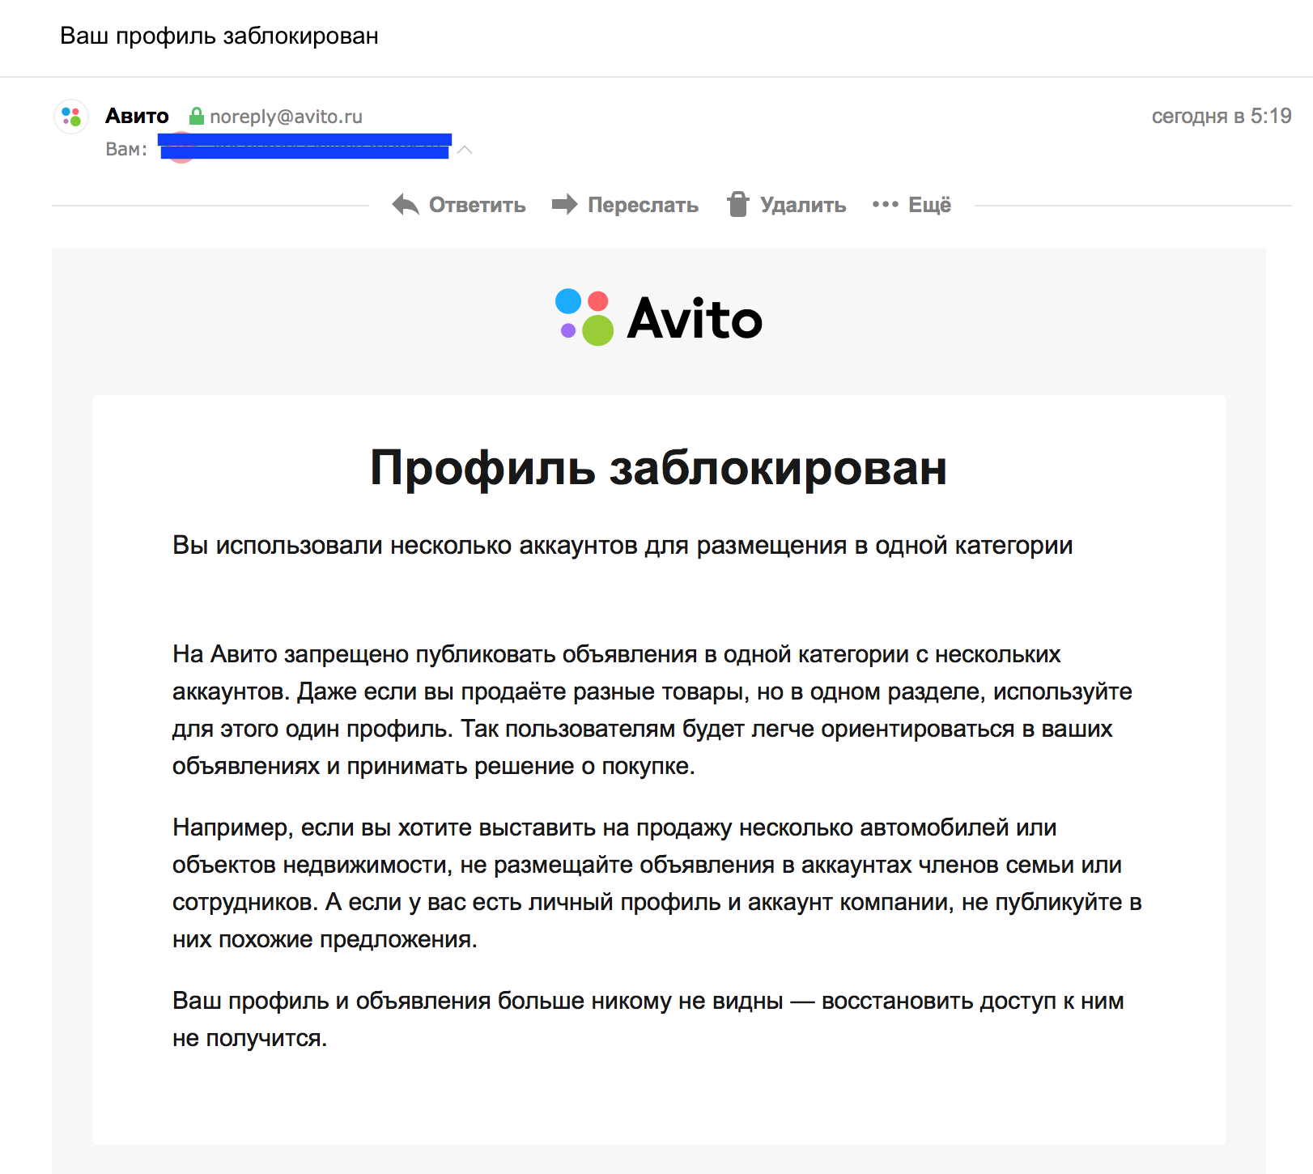The width and height of the screenshot is (1313, 1174).
Task: Click the Avito logo in email body
Action: pos(659,318)
